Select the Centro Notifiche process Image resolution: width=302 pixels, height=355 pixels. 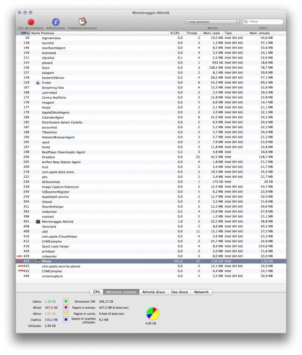[x=151, y=98]
